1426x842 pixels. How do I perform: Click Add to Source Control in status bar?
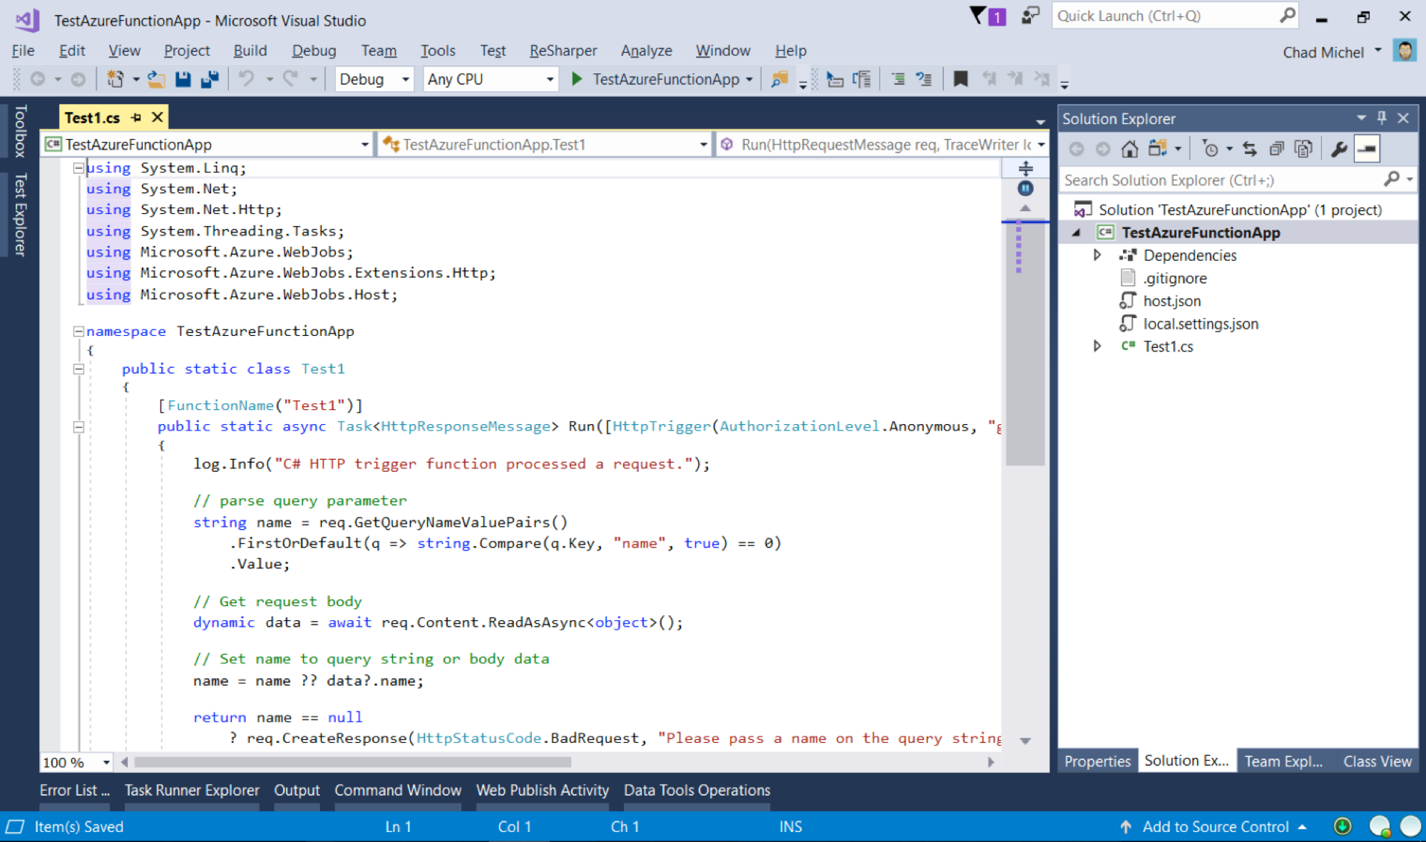[1215, 827]
